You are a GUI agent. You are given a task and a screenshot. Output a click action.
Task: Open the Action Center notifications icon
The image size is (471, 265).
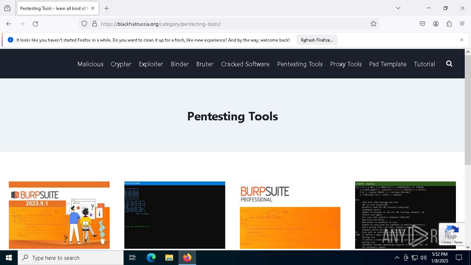(x=459, y=258)
